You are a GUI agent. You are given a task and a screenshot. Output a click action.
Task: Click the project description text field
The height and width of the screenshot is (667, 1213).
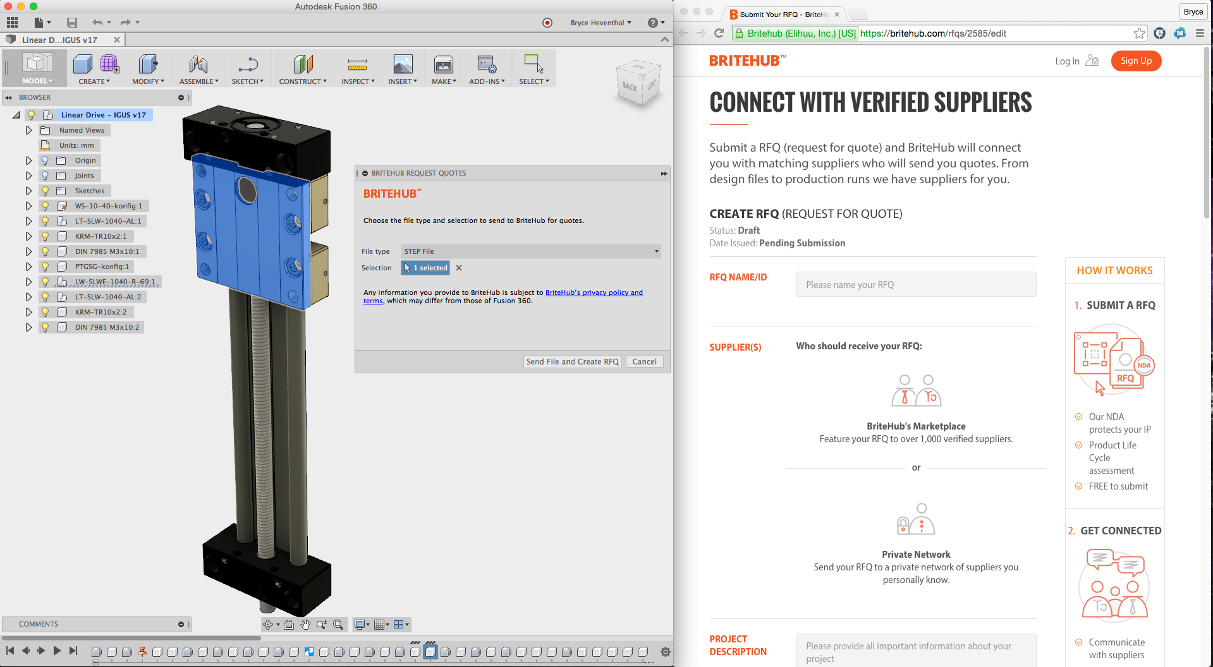pyautogui.click(x=916, y=651)
